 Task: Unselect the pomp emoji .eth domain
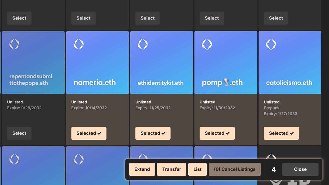[x=217, y=133]
